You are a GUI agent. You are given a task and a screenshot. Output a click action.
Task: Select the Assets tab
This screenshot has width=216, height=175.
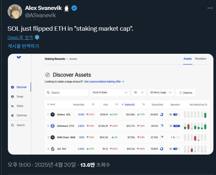click(188, 59)
